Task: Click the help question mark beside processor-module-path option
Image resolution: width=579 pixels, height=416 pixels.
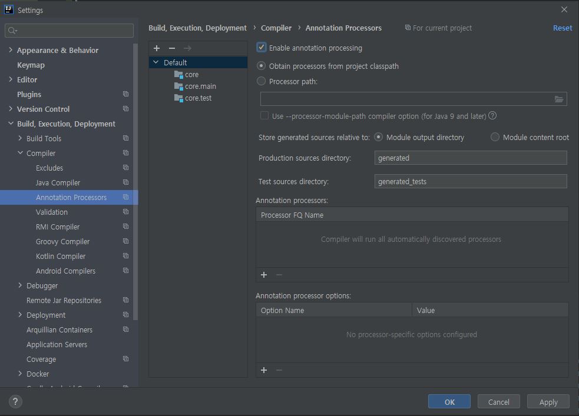Action: 492,116
